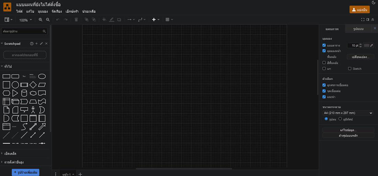Click the zoom in magnifier icon

point(41,20)
